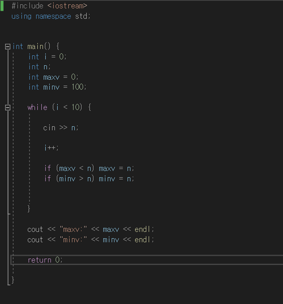Click 'if (minv > n) minv = n;' line
Viewport: 283px width, 304px height.
pyautogui.click(x=89, y=178)
